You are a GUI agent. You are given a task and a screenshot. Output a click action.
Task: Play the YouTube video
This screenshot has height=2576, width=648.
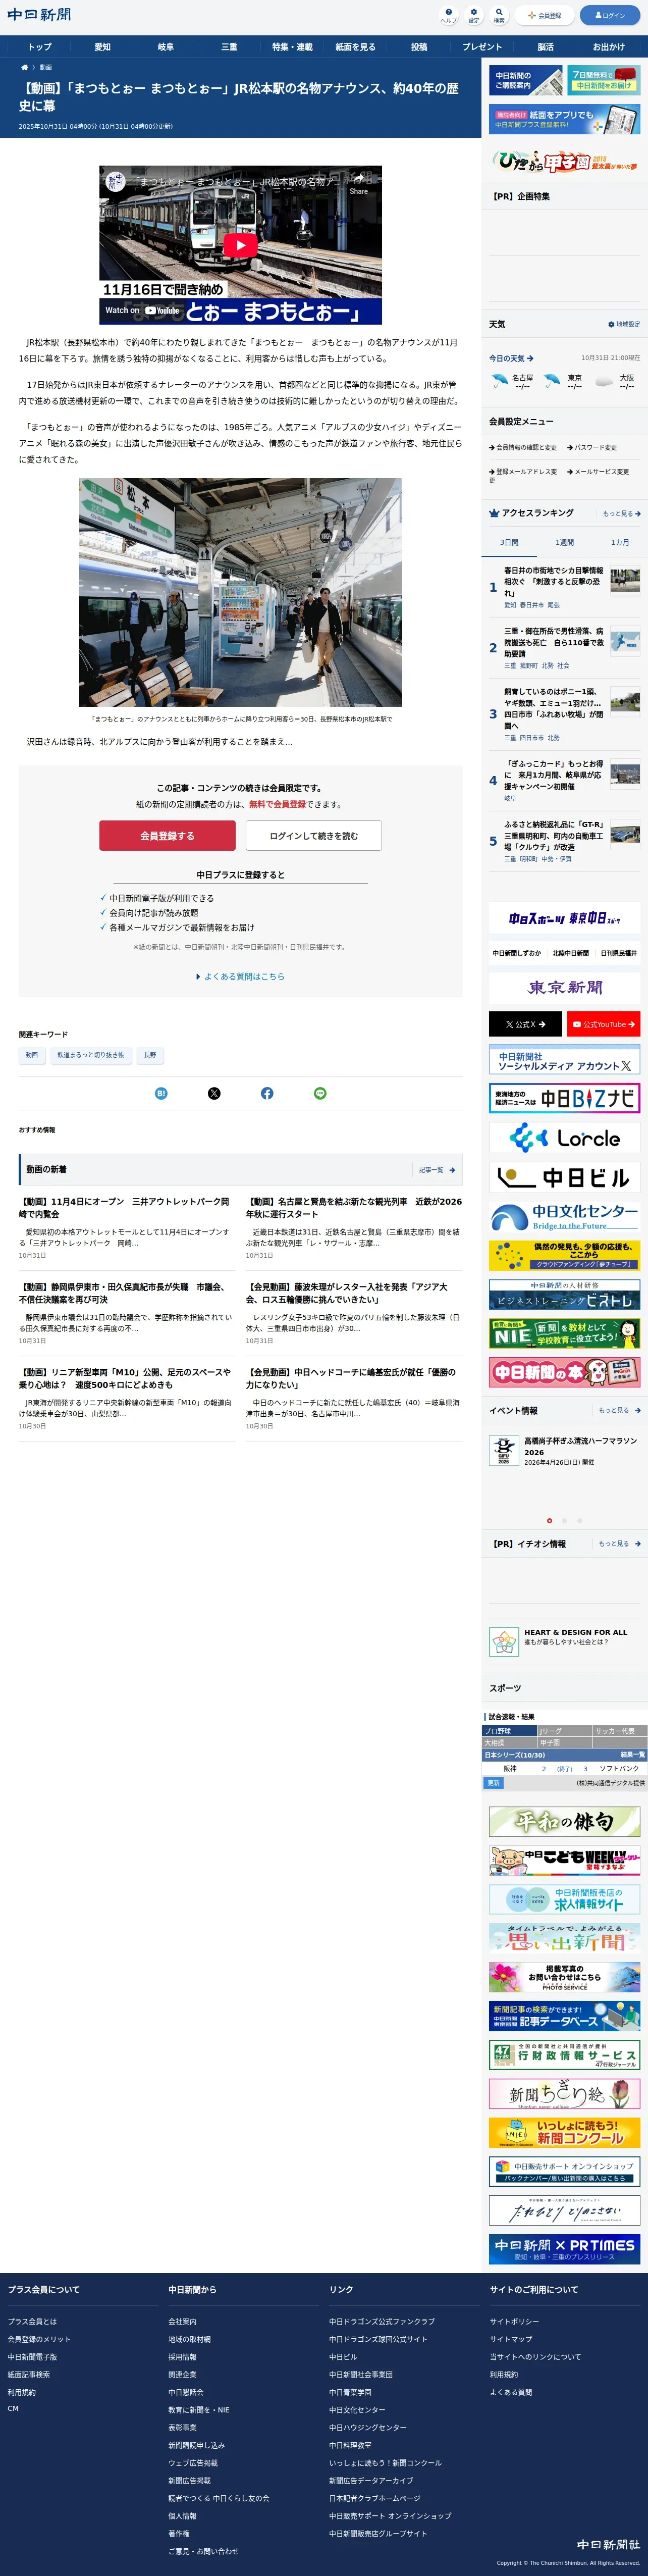click(x=240, y=245)
